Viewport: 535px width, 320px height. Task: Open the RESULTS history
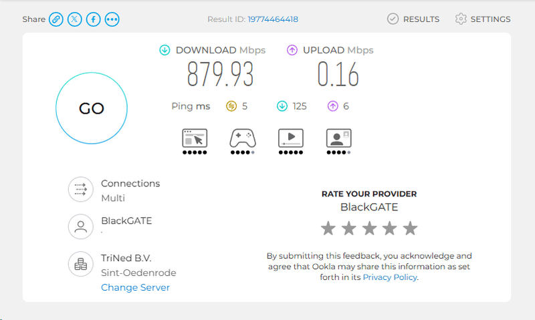click(413, 19)
